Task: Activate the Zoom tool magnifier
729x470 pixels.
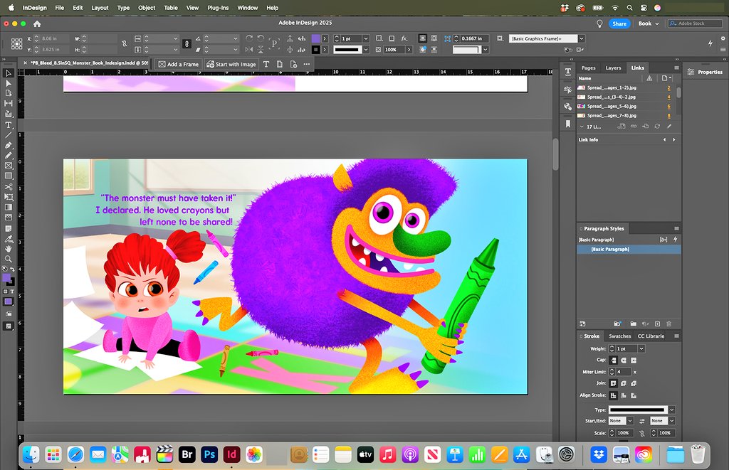Action: point(9,259)
